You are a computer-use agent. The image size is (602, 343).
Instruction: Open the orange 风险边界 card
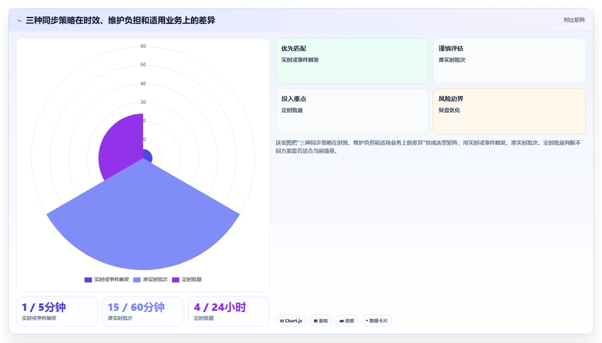coord(509,111)
